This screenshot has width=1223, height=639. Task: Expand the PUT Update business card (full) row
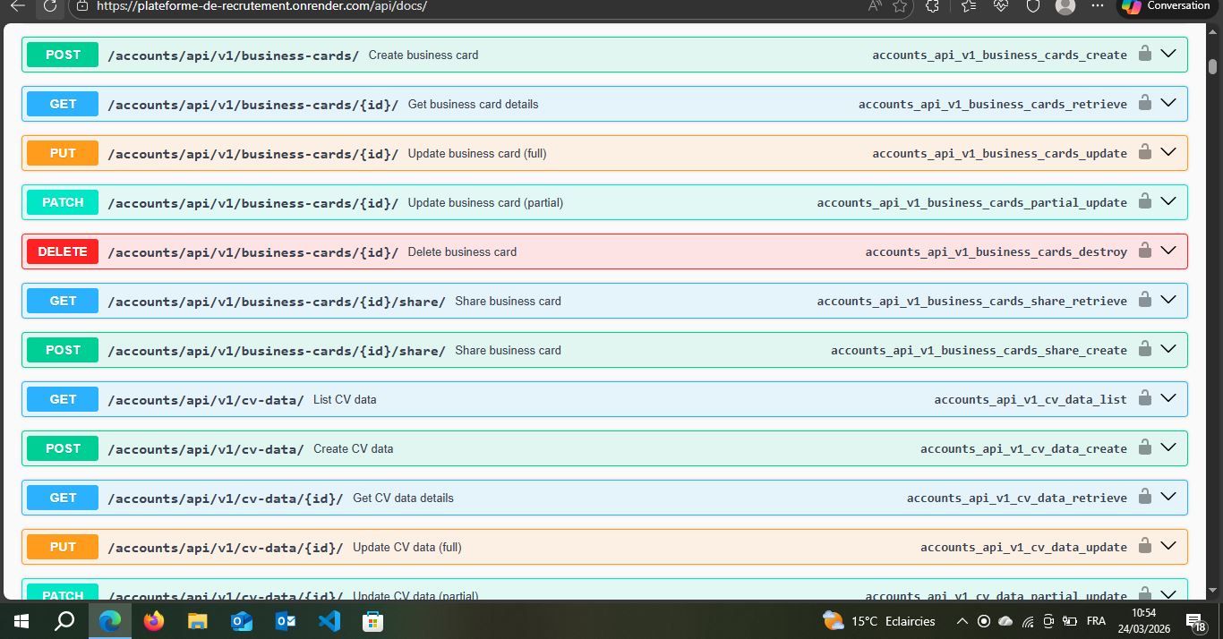pos(1167,152)
